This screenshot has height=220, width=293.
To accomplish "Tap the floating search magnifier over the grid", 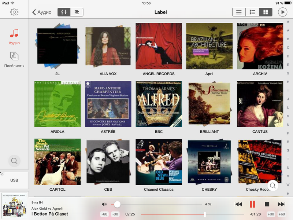I will click(x=273, y=186).
